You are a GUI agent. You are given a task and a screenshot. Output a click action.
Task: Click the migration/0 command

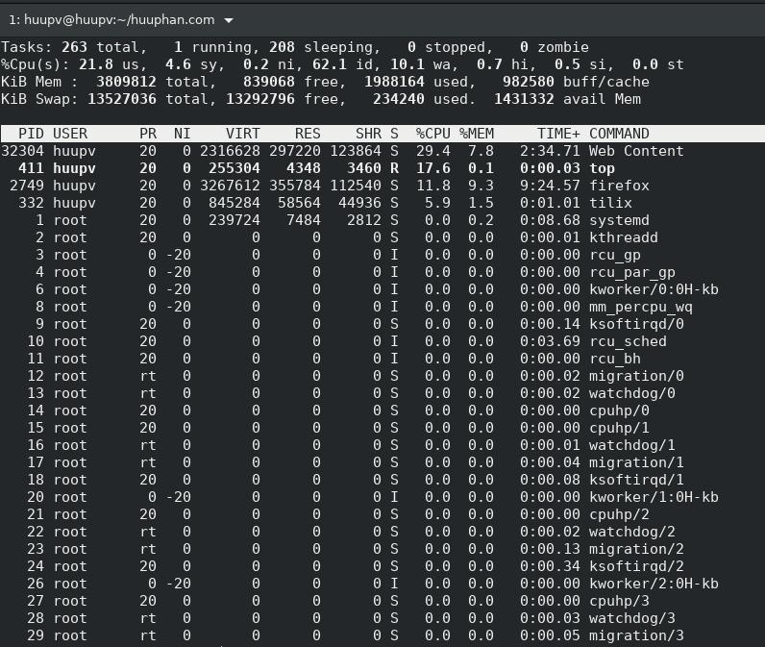pyautogui.click(x=636, y=376)
